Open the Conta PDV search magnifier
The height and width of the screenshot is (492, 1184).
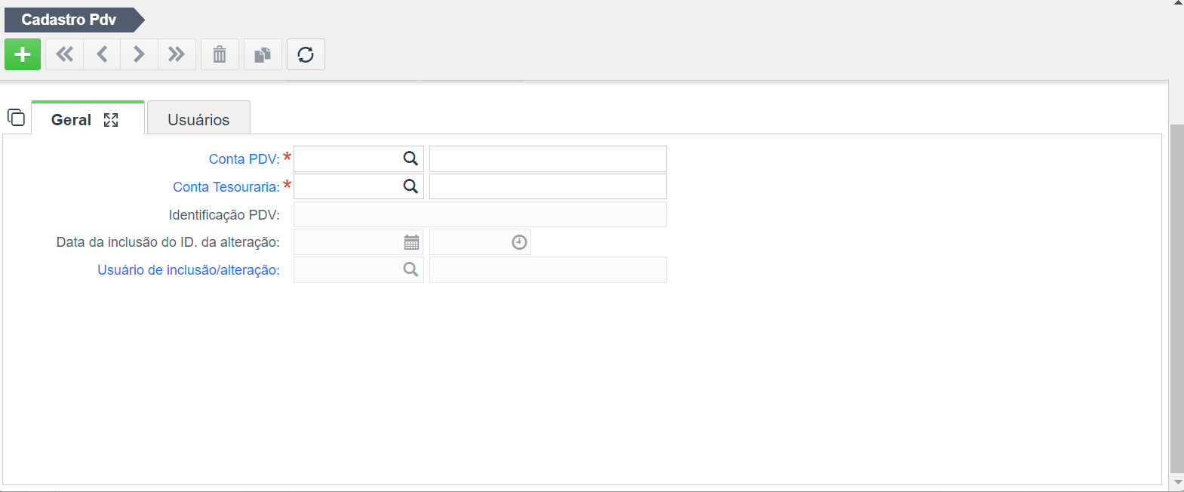tap(411, 158)
